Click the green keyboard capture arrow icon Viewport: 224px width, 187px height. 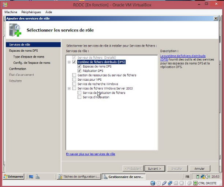coord(195,183)
